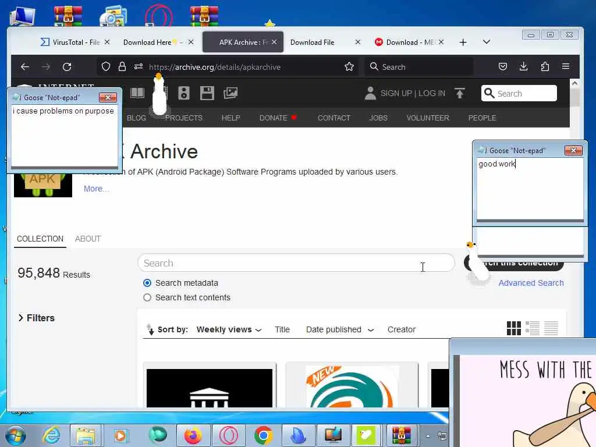Viewport: 596px width, 447px height.
Task: Open the Save to Pocket icon
Action: tap(502, 67)
